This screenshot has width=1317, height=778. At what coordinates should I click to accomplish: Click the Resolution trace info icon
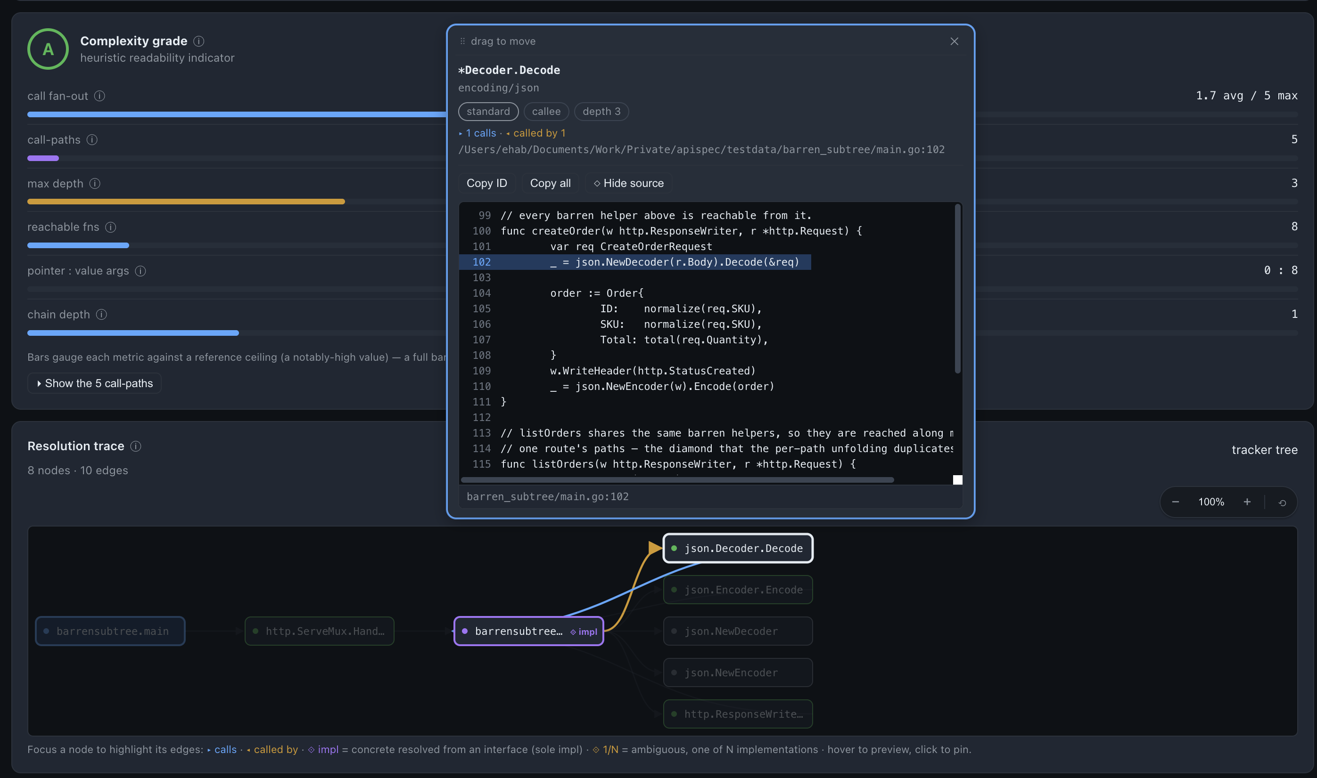(x=136, y=446)
